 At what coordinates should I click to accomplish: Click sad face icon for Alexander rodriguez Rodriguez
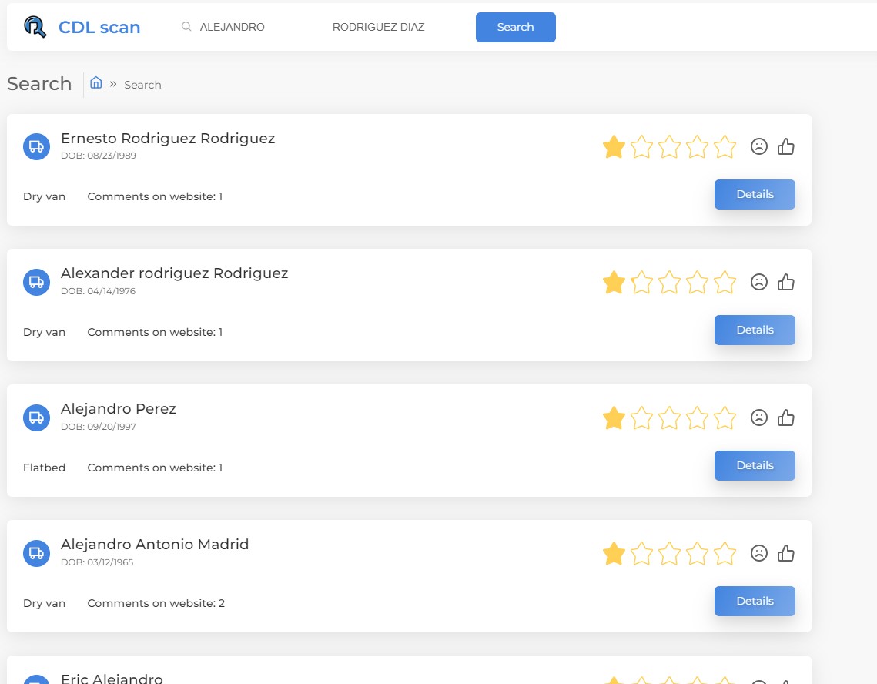click(759, 282)
